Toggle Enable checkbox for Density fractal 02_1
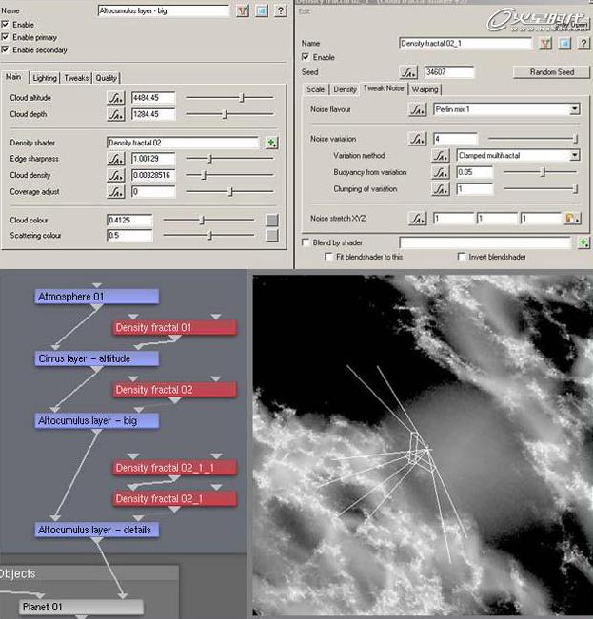The width and height of the screenshot is (593, 619). [306, 57]
